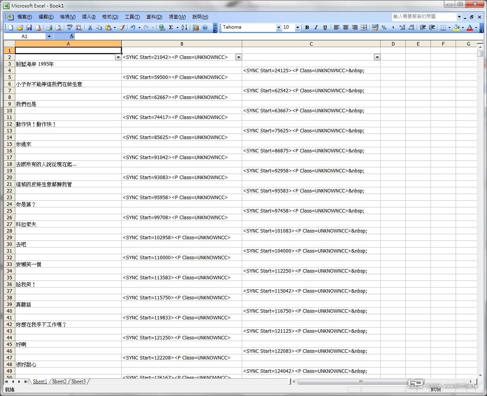Increase decimal places

point(402,27)
